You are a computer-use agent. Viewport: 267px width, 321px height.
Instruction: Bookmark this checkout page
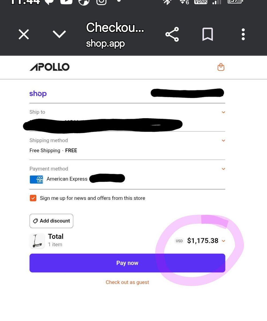pos(207,34)
